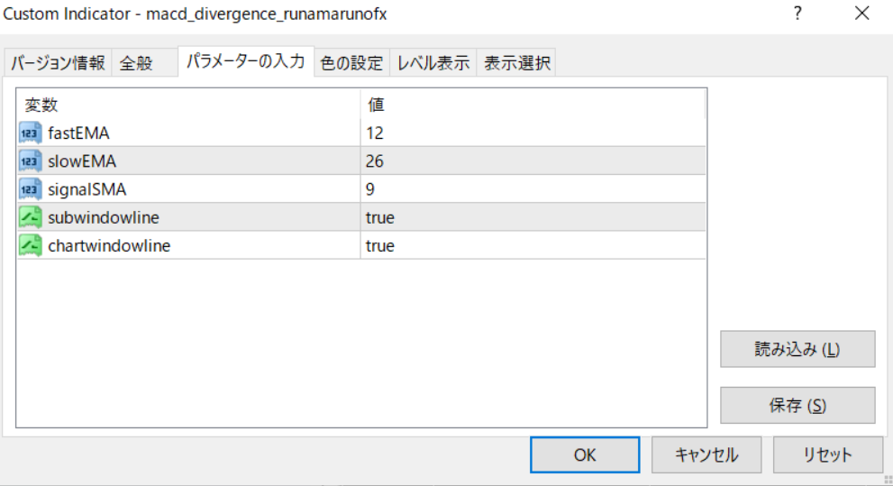Select the subwindowline true value cell
Screen dimensions: 893x486
(x=532, y=217)
